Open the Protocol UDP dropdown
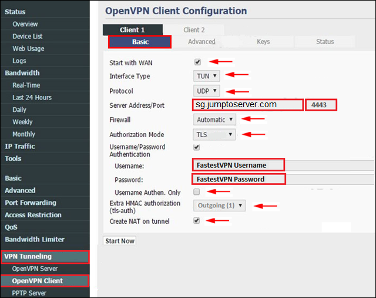The height and width of the screenshot is (298, 376). [206, 91]
